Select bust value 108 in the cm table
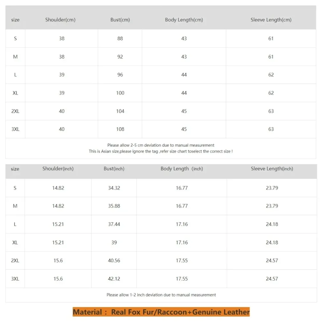 coord(120,129)
